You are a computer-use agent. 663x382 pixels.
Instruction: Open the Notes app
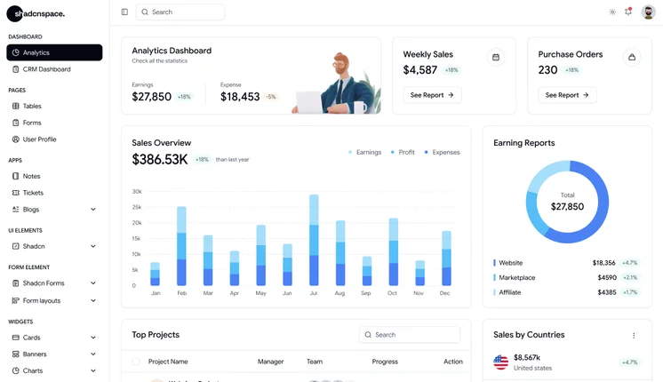[x=54, y=176]
